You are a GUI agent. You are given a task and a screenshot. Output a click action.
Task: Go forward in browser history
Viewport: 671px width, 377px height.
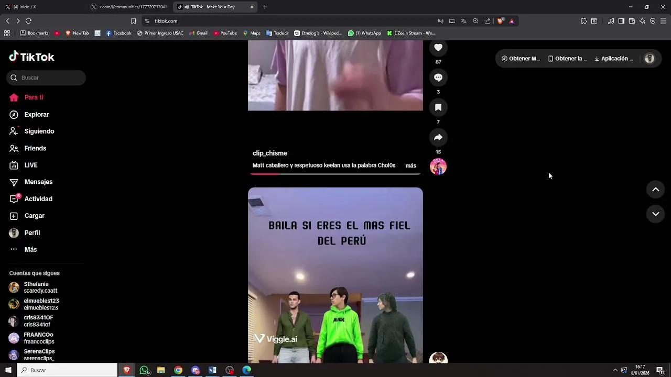tap(18, 21)
